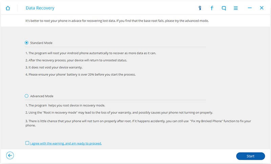
Task: Click the Standard Mode label text
Action: click(x=41, y=43)
